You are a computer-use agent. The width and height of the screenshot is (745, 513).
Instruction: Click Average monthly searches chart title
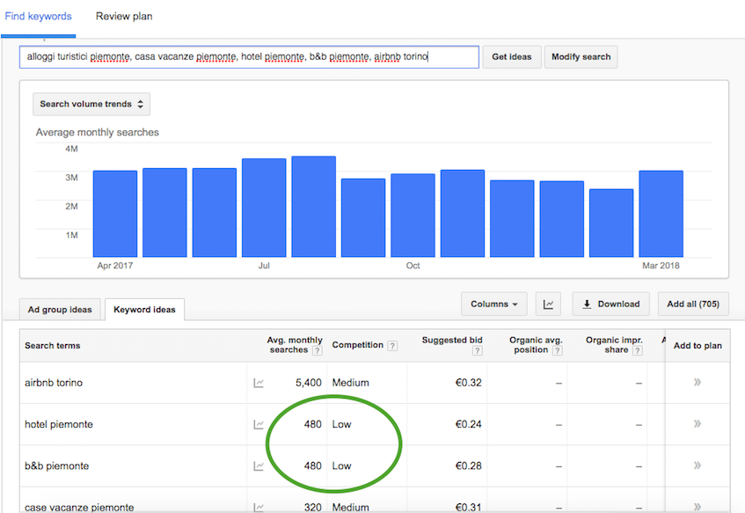tap(98, 132)
